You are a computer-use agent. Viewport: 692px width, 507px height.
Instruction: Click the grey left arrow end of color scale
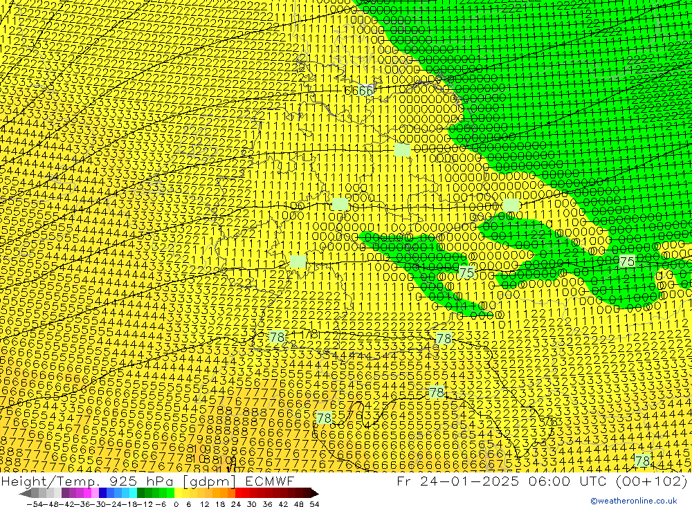[25, 493]
